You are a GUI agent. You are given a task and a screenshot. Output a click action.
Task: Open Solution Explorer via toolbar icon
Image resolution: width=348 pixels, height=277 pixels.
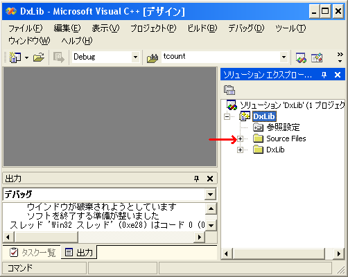point(301,57)
